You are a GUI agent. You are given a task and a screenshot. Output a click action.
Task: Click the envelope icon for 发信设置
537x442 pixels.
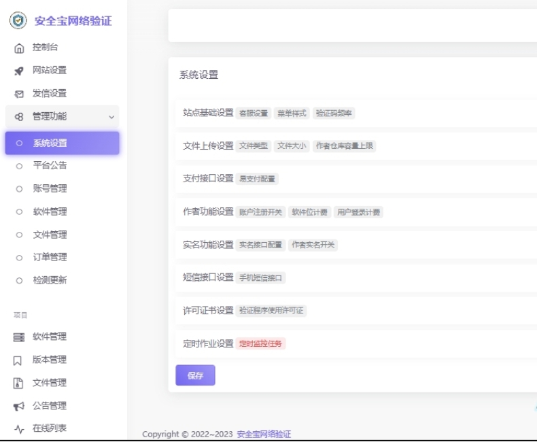[19, 94]
